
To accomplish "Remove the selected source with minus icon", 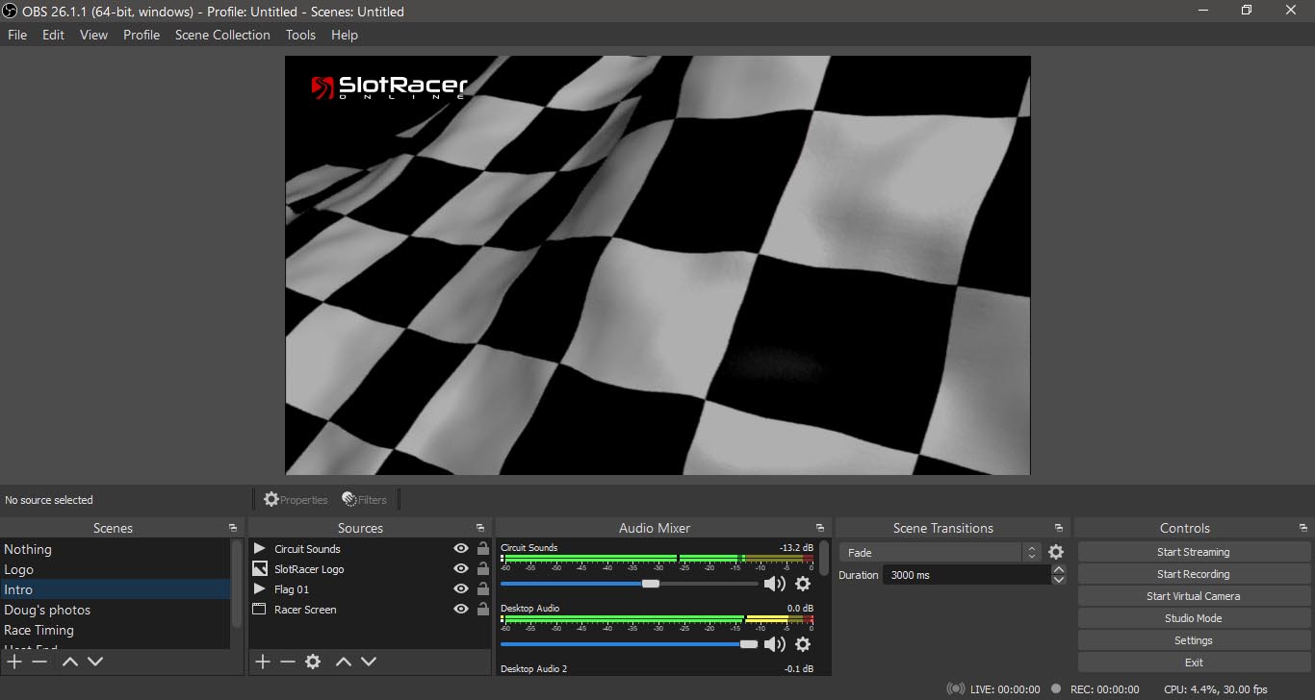I will coord(288,662).
